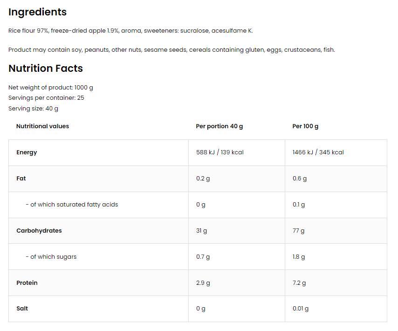398x331 pixels.
Task: Click the 1466 kJ / 345 kcal value
Action: [318, 152]
